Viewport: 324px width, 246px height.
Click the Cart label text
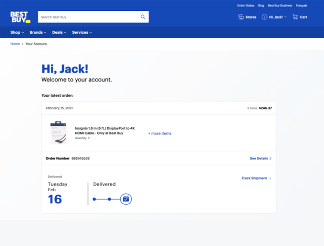coord(303,17)
